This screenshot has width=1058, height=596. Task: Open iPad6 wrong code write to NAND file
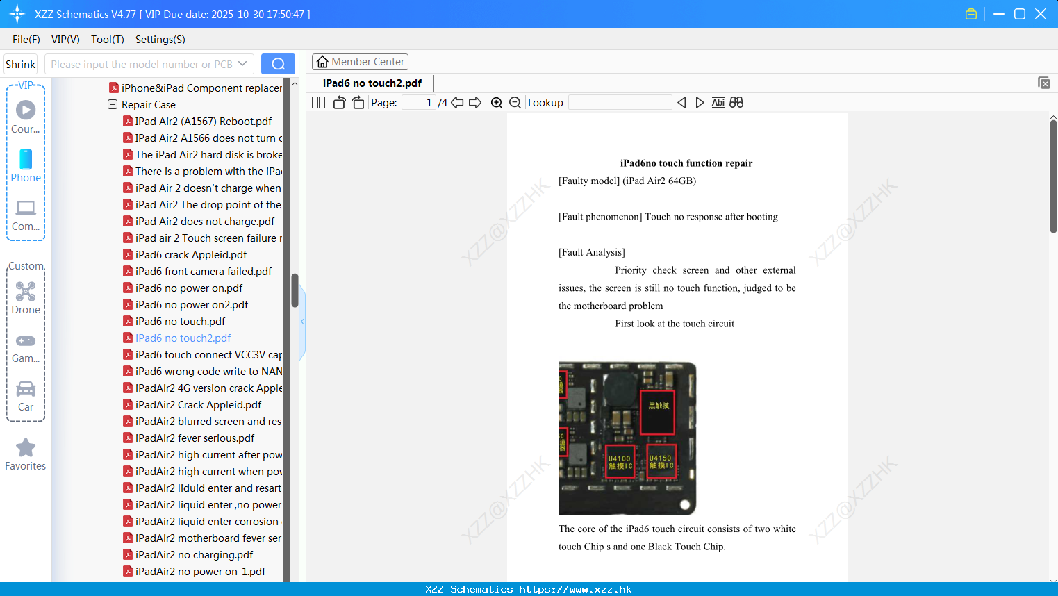pyautogui.click(x=203, y=372)
